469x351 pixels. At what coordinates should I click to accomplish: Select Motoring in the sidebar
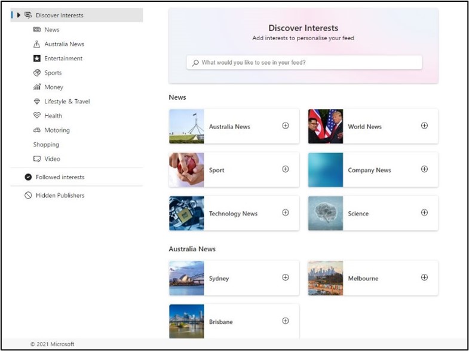57,130
